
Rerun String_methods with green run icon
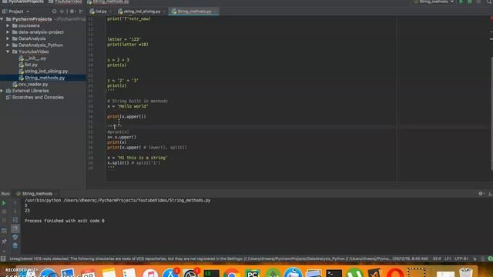(x=4, y=203)
